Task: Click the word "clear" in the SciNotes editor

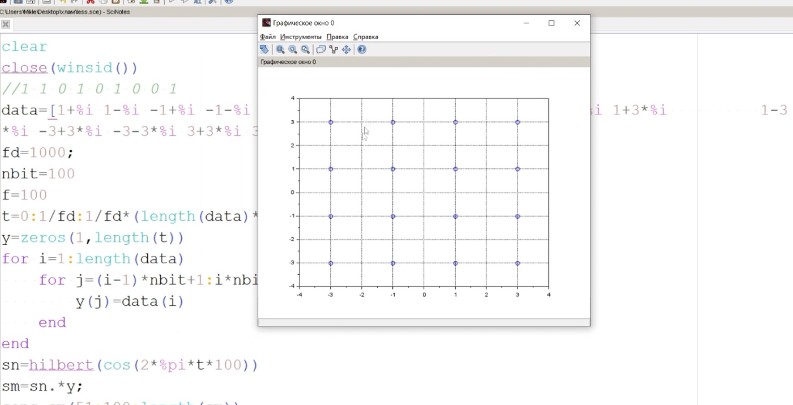Action: (24, 47)
